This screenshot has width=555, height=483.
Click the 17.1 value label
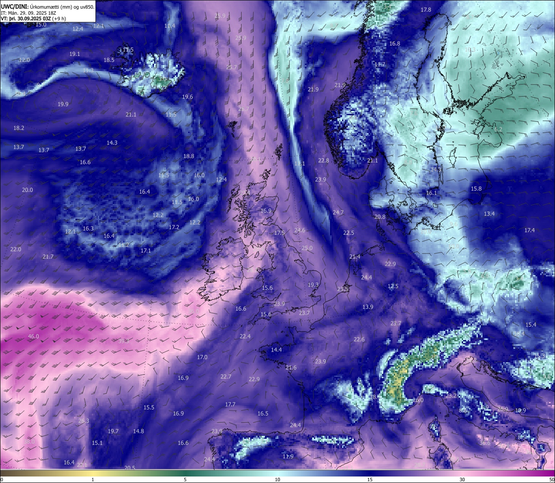coord(146,251)
